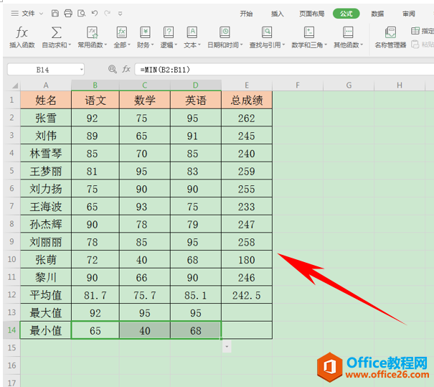
Task: Click the hamburger menu icon beside 文件
Action: 14,14
